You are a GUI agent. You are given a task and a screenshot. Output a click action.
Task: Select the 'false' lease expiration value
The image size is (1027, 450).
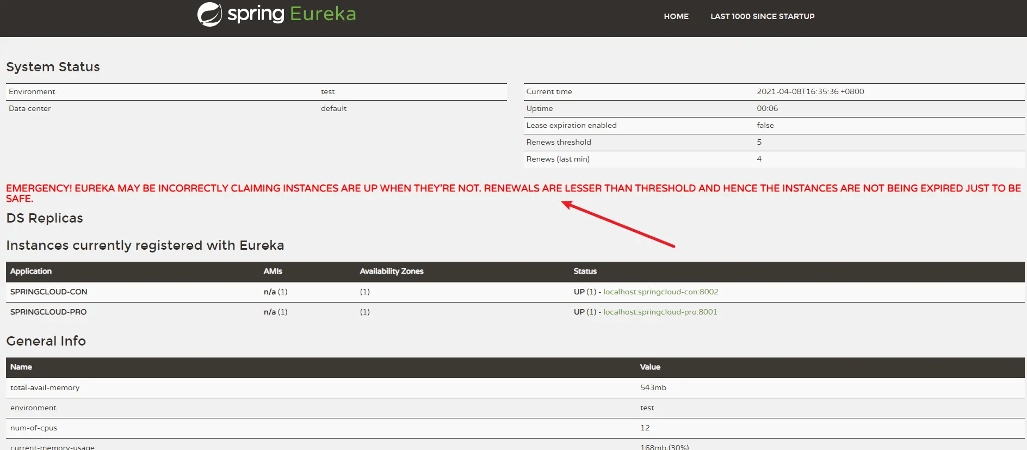pyautogui.click(x=765, y=125)
